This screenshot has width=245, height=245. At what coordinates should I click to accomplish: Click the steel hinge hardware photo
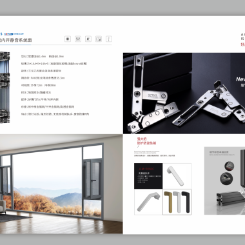(184, 93)
